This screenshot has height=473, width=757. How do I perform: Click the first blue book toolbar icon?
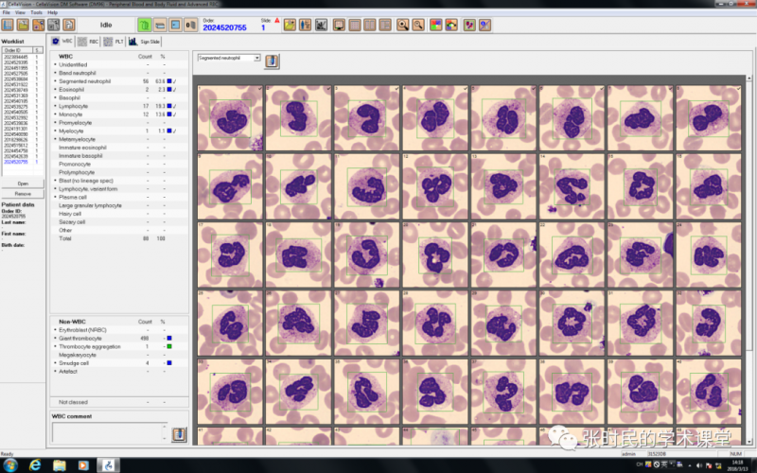click(8, 25)
